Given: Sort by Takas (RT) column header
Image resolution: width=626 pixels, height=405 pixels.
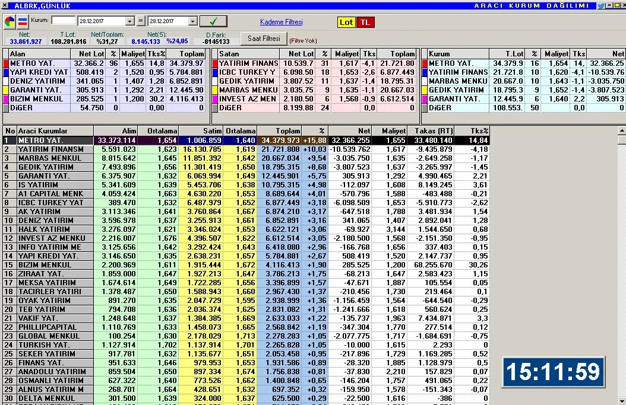Looking at the screenshot, I should click(431, 130).
